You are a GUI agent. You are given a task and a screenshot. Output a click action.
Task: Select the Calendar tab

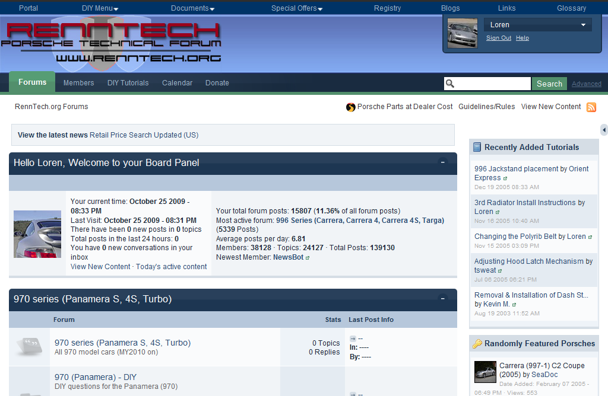(177, 83)
